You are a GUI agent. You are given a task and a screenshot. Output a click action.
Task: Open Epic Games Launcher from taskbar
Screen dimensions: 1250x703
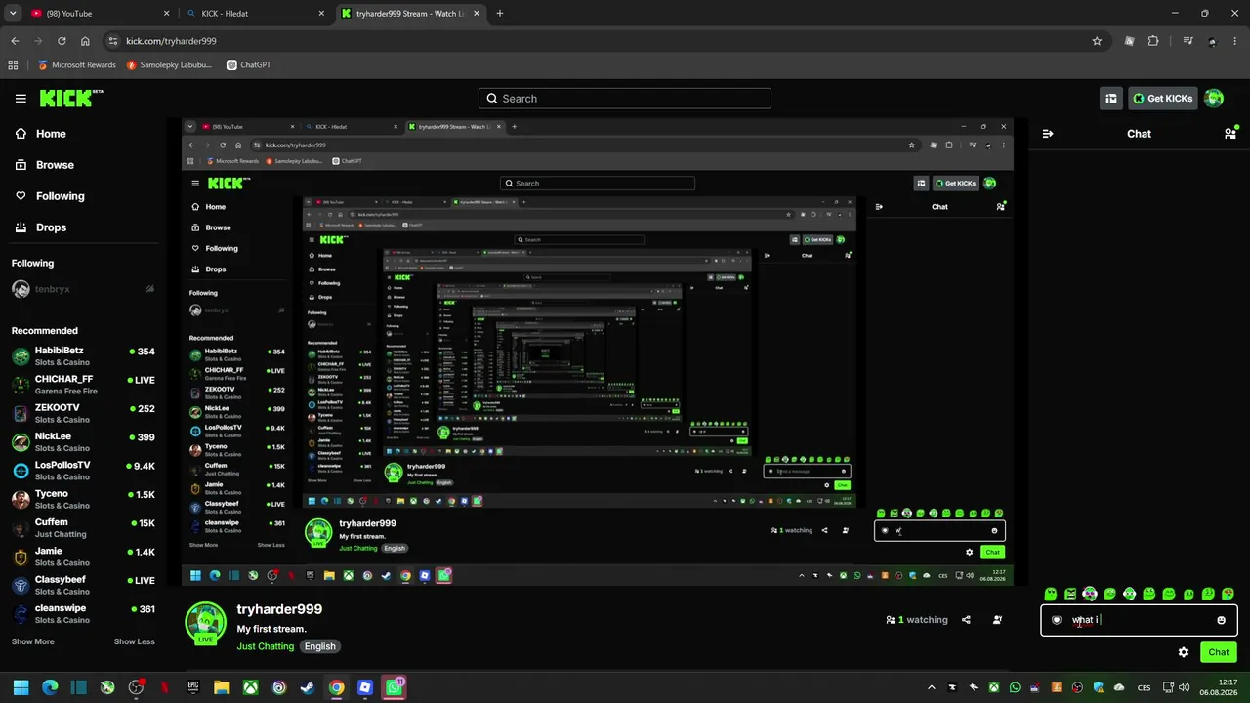click(x=193, y=687)
